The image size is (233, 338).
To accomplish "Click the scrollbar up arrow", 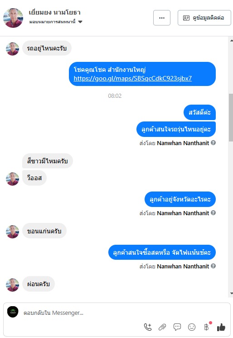I will coord(231,40).
